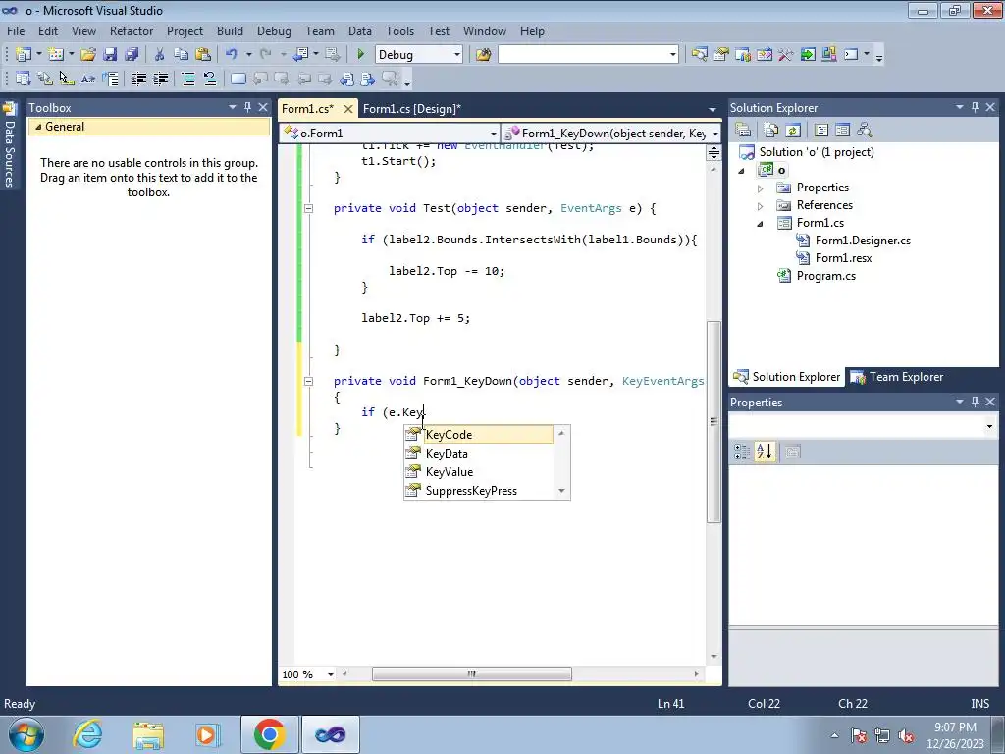Click Show All Files in Solution Explorer
This screenshot has width=1005, height=754.
click(x=771, y=131)
